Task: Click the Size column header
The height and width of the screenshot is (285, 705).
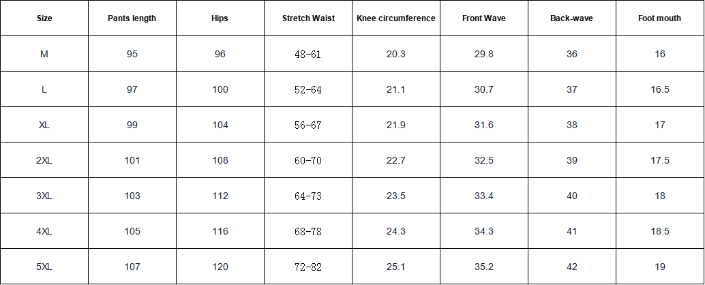Action: [44, 18]
